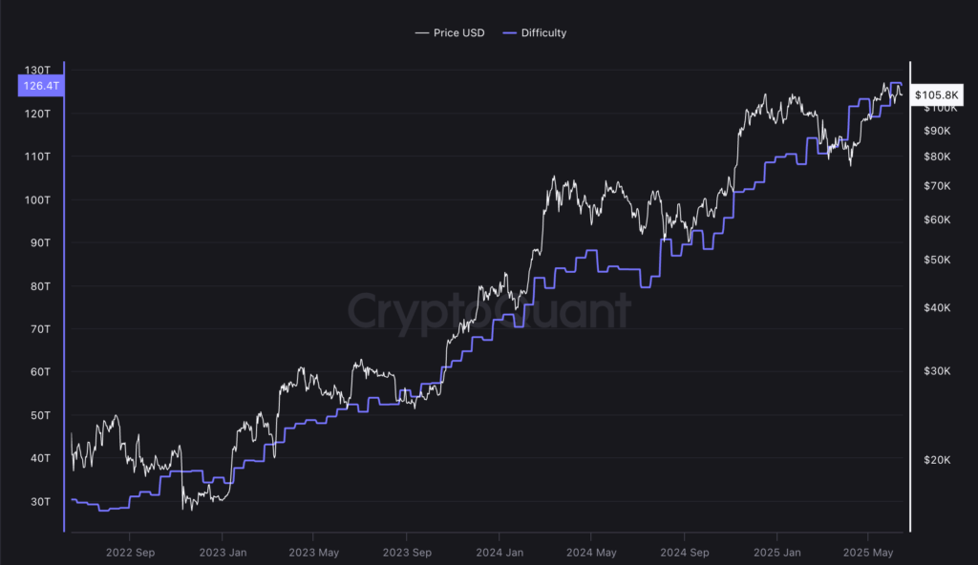Click the $80K price axis label

click(x=939, y=157)
